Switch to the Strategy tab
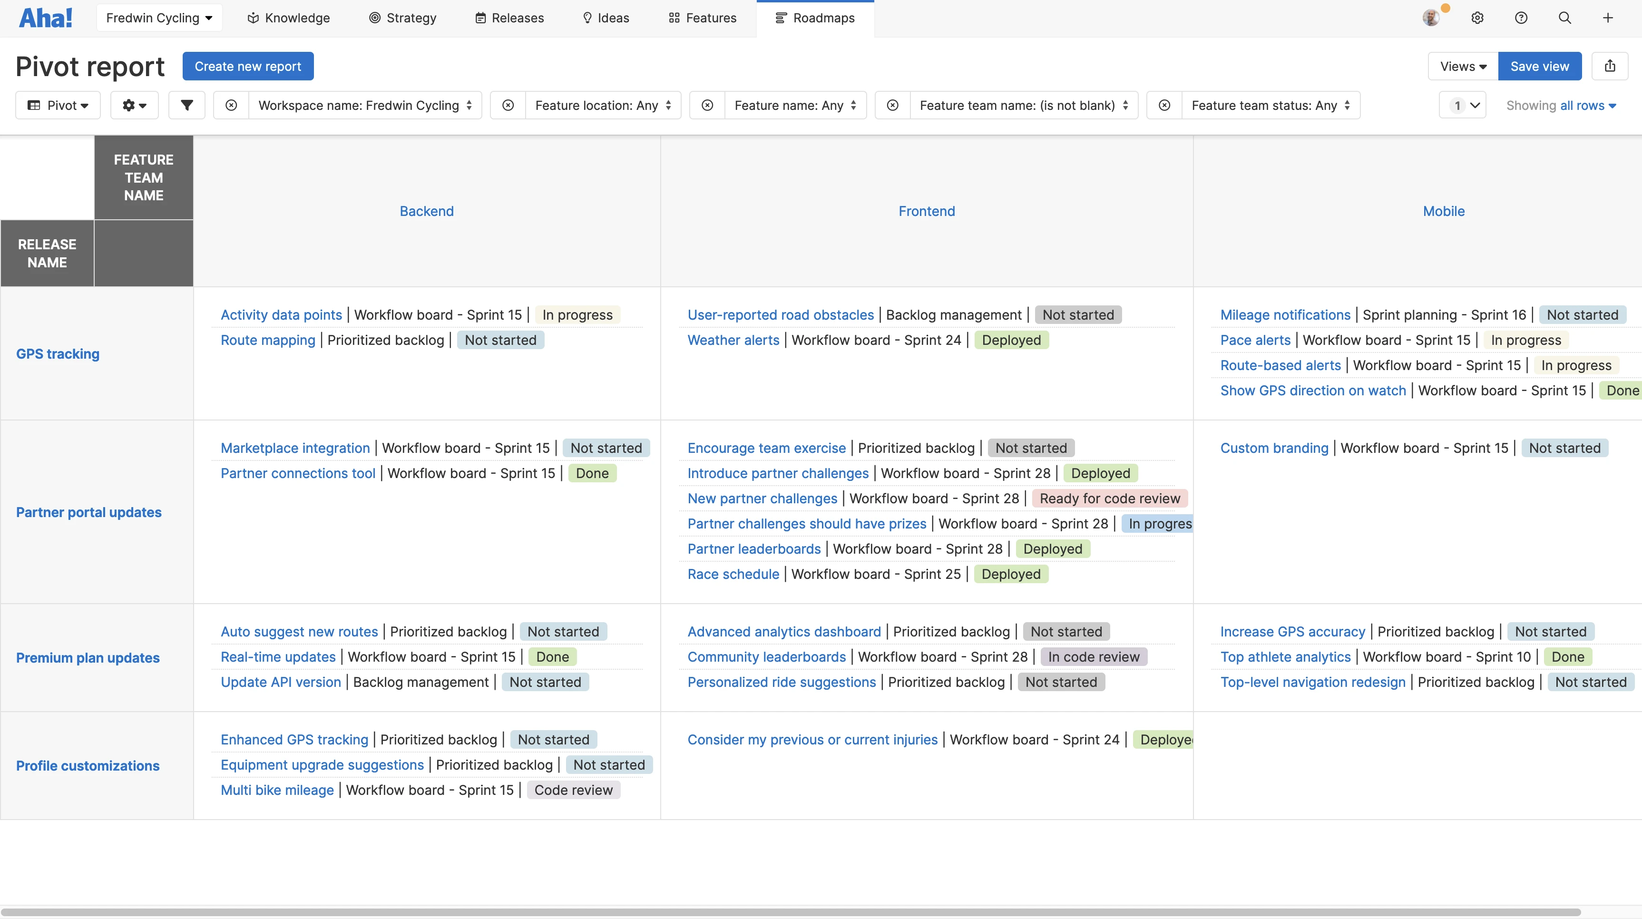 pyautogui.click(x=403, y=18)
